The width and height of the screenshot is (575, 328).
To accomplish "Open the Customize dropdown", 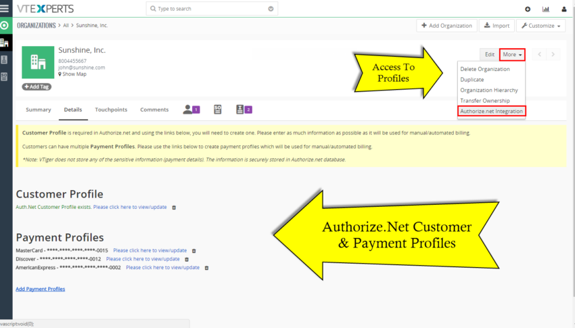I will (541, 26).
